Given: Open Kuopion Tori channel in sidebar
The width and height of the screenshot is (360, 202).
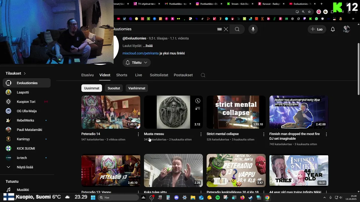Looking at the screenshot, I should pyautogui.click(x=27, y=102).
